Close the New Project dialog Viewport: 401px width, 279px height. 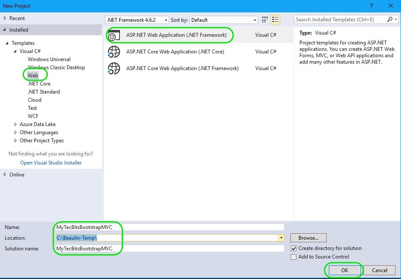(x=390, y=6)
